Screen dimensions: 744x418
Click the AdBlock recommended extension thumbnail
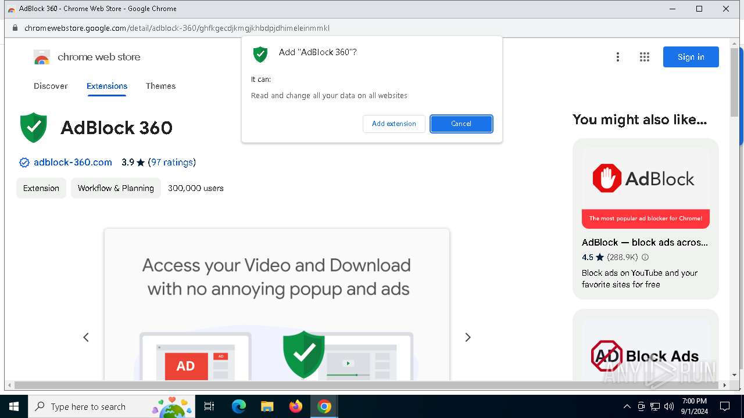(646, 188)
